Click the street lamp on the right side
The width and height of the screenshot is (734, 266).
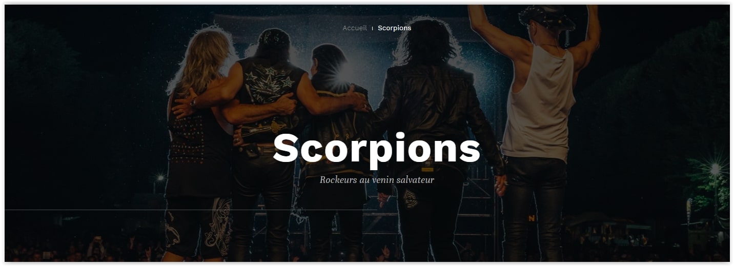[715, 169]
